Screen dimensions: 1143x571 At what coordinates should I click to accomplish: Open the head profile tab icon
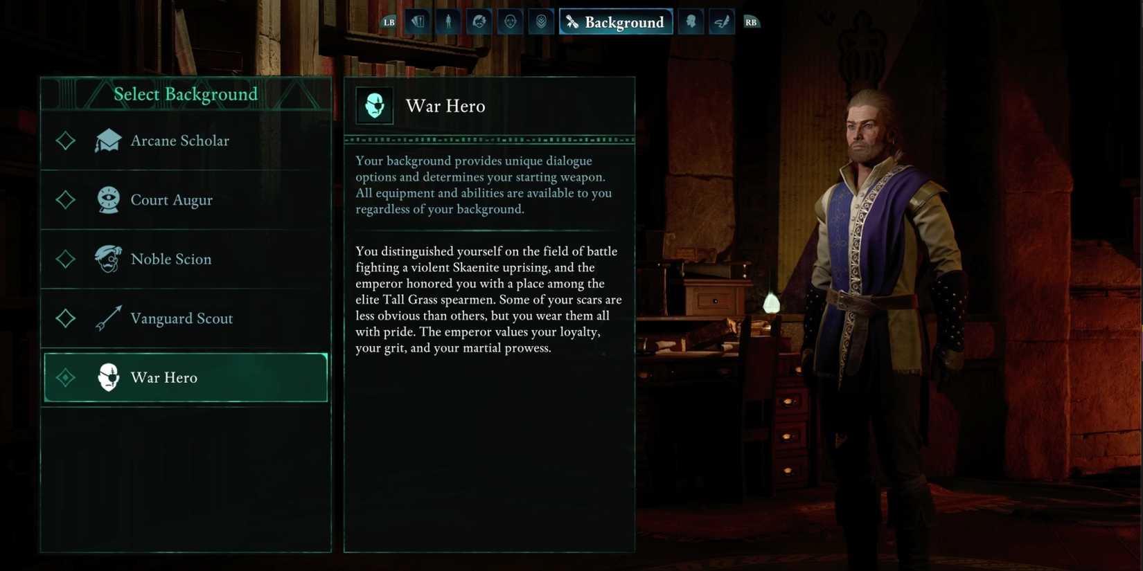(x=691, y=22)
